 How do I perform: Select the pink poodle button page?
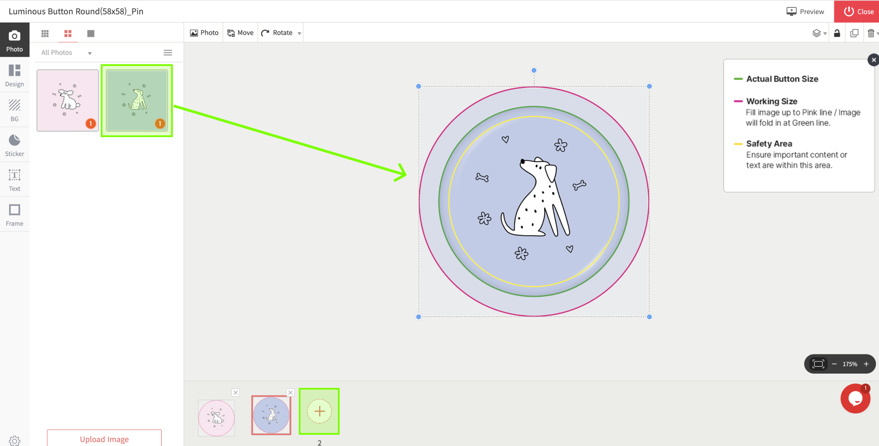[216, 418]
